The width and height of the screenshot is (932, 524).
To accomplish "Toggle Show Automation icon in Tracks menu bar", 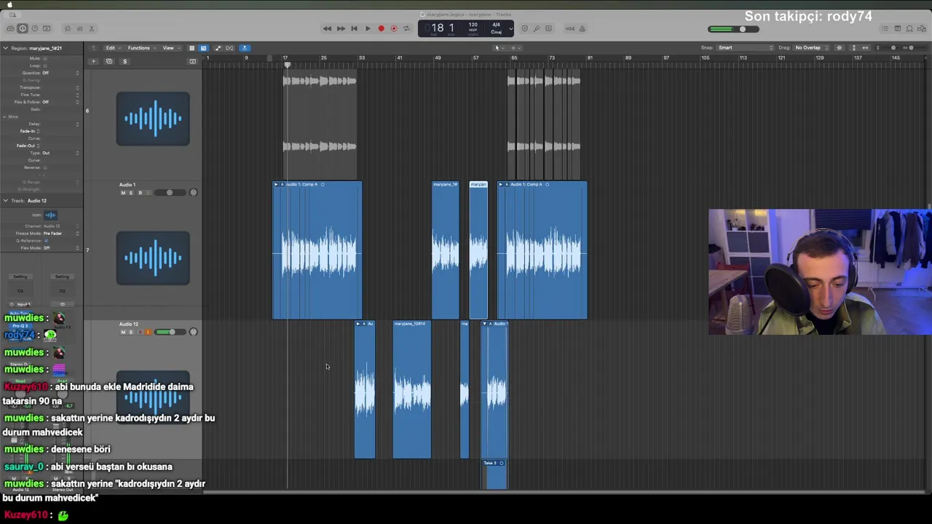I will point(217,48).
